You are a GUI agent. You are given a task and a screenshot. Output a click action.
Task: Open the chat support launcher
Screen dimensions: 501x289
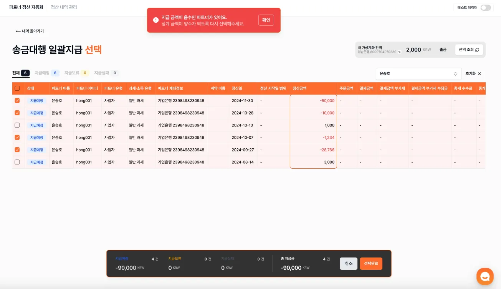(x=485, y=276)
